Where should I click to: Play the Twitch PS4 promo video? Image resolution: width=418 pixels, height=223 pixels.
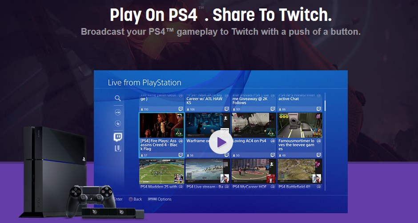tap(221, 142)
